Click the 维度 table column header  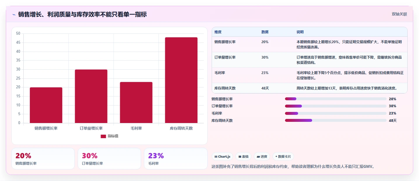click(x=218, y=32)
